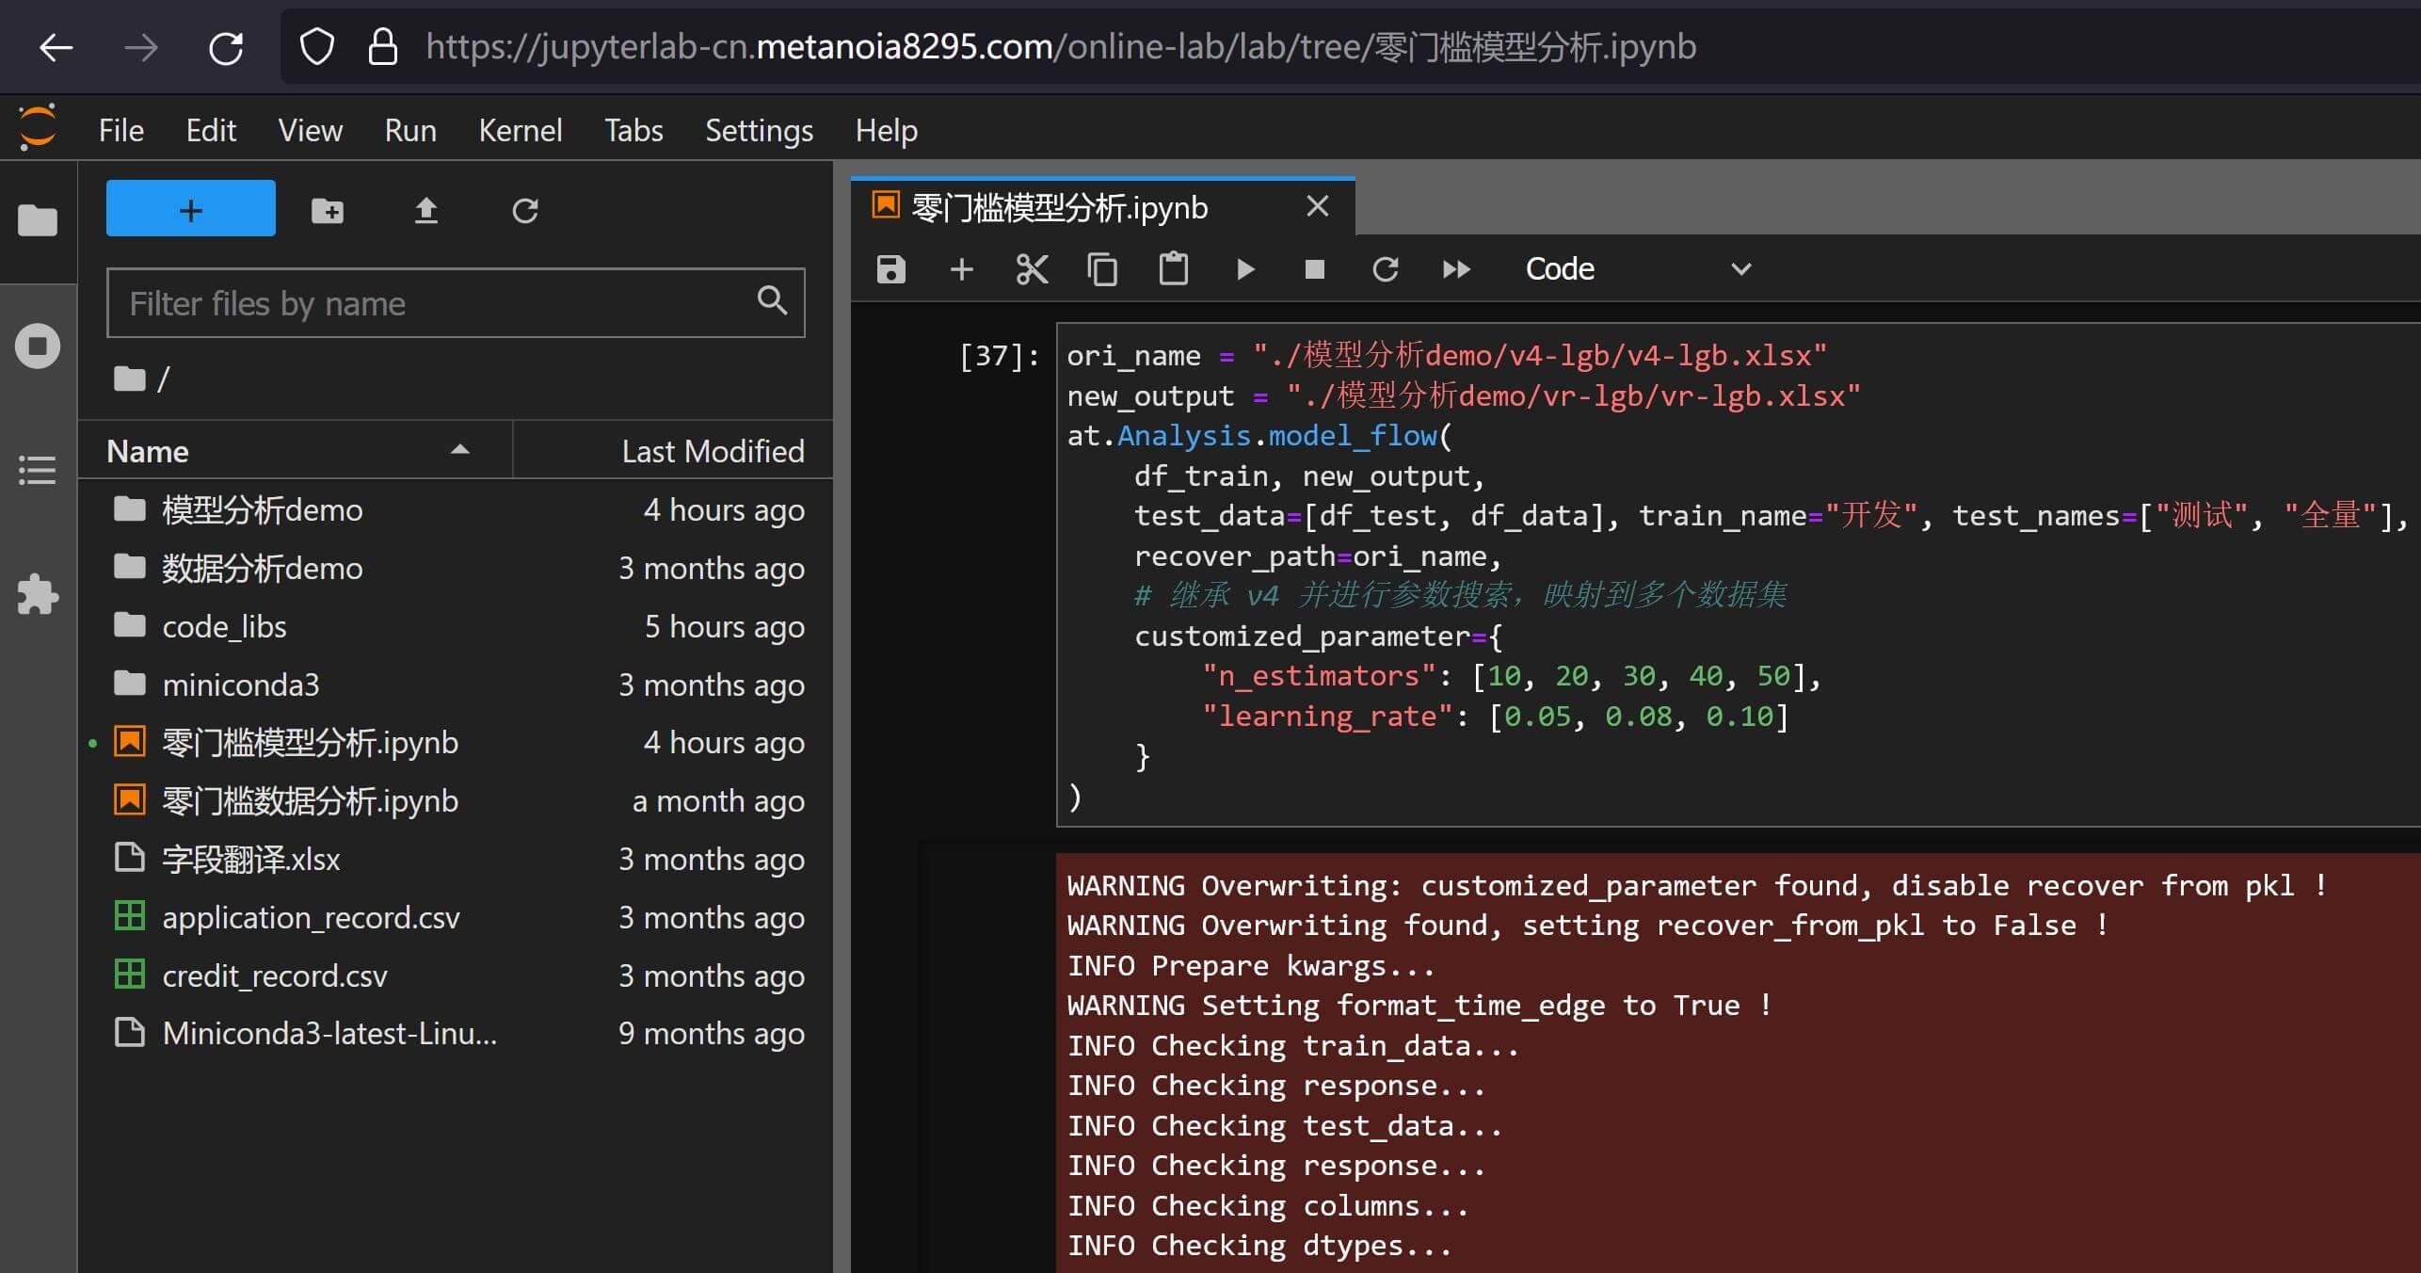Open the Kernel menu

tap(520, 130)
